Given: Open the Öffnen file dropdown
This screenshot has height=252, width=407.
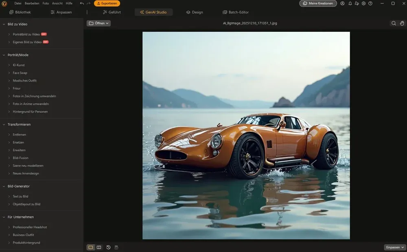Looking at the screenshot, I should [99, 23].
